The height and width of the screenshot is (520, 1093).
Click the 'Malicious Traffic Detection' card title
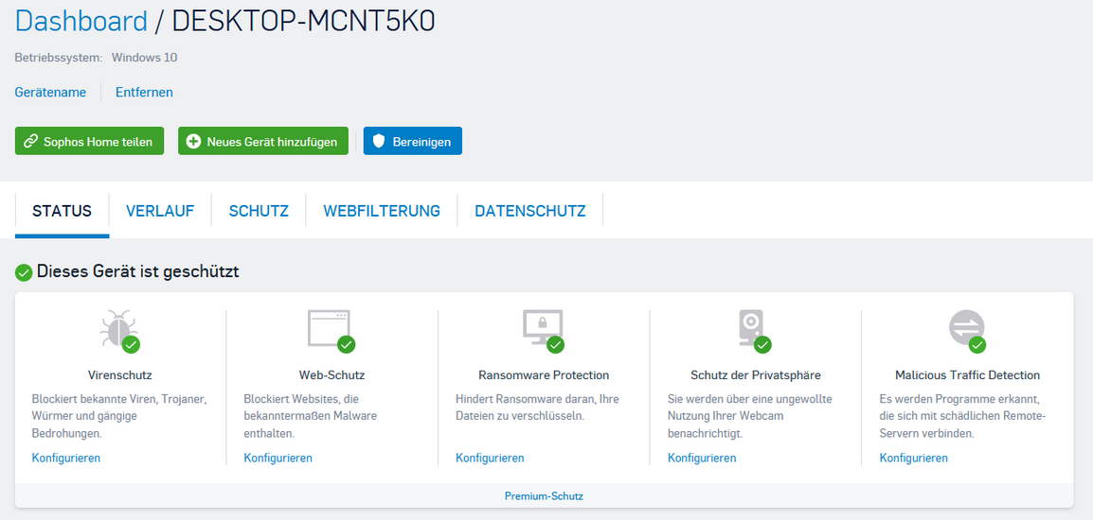[968, 375]
